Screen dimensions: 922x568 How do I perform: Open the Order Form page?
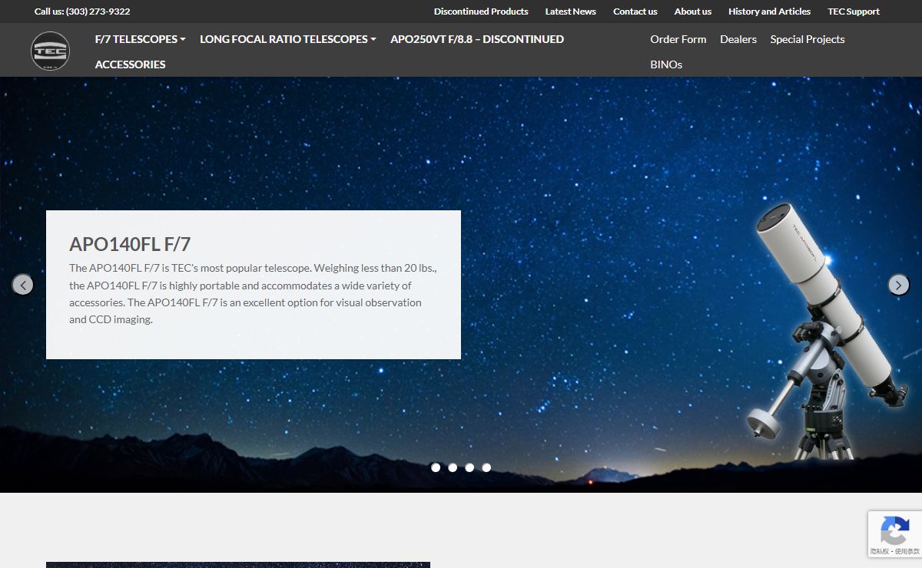[678, 39]
